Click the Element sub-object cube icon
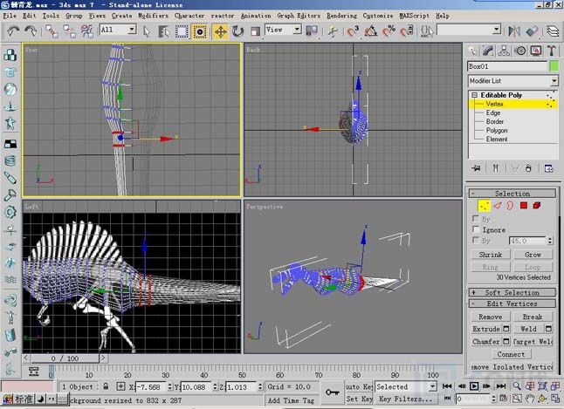564x409 pixels. click(537, 206)
